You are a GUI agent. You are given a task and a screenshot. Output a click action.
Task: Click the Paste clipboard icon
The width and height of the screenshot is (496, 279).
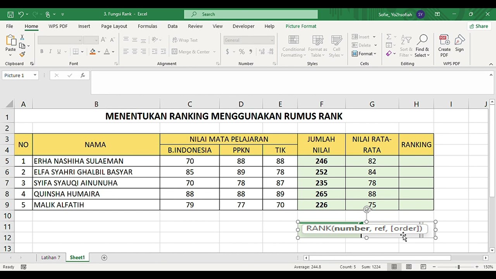[x=10, y=40]
